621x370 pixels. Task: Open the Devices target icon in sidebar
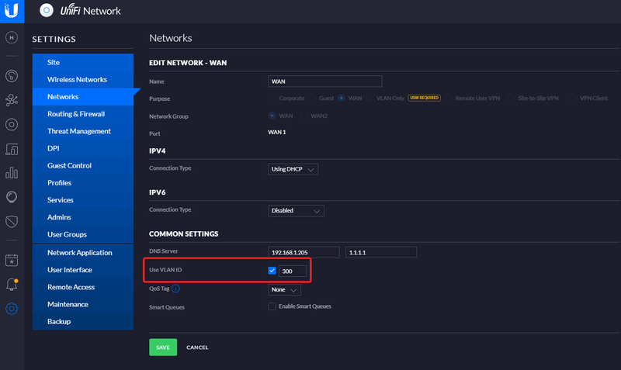(x=12, y=125)
